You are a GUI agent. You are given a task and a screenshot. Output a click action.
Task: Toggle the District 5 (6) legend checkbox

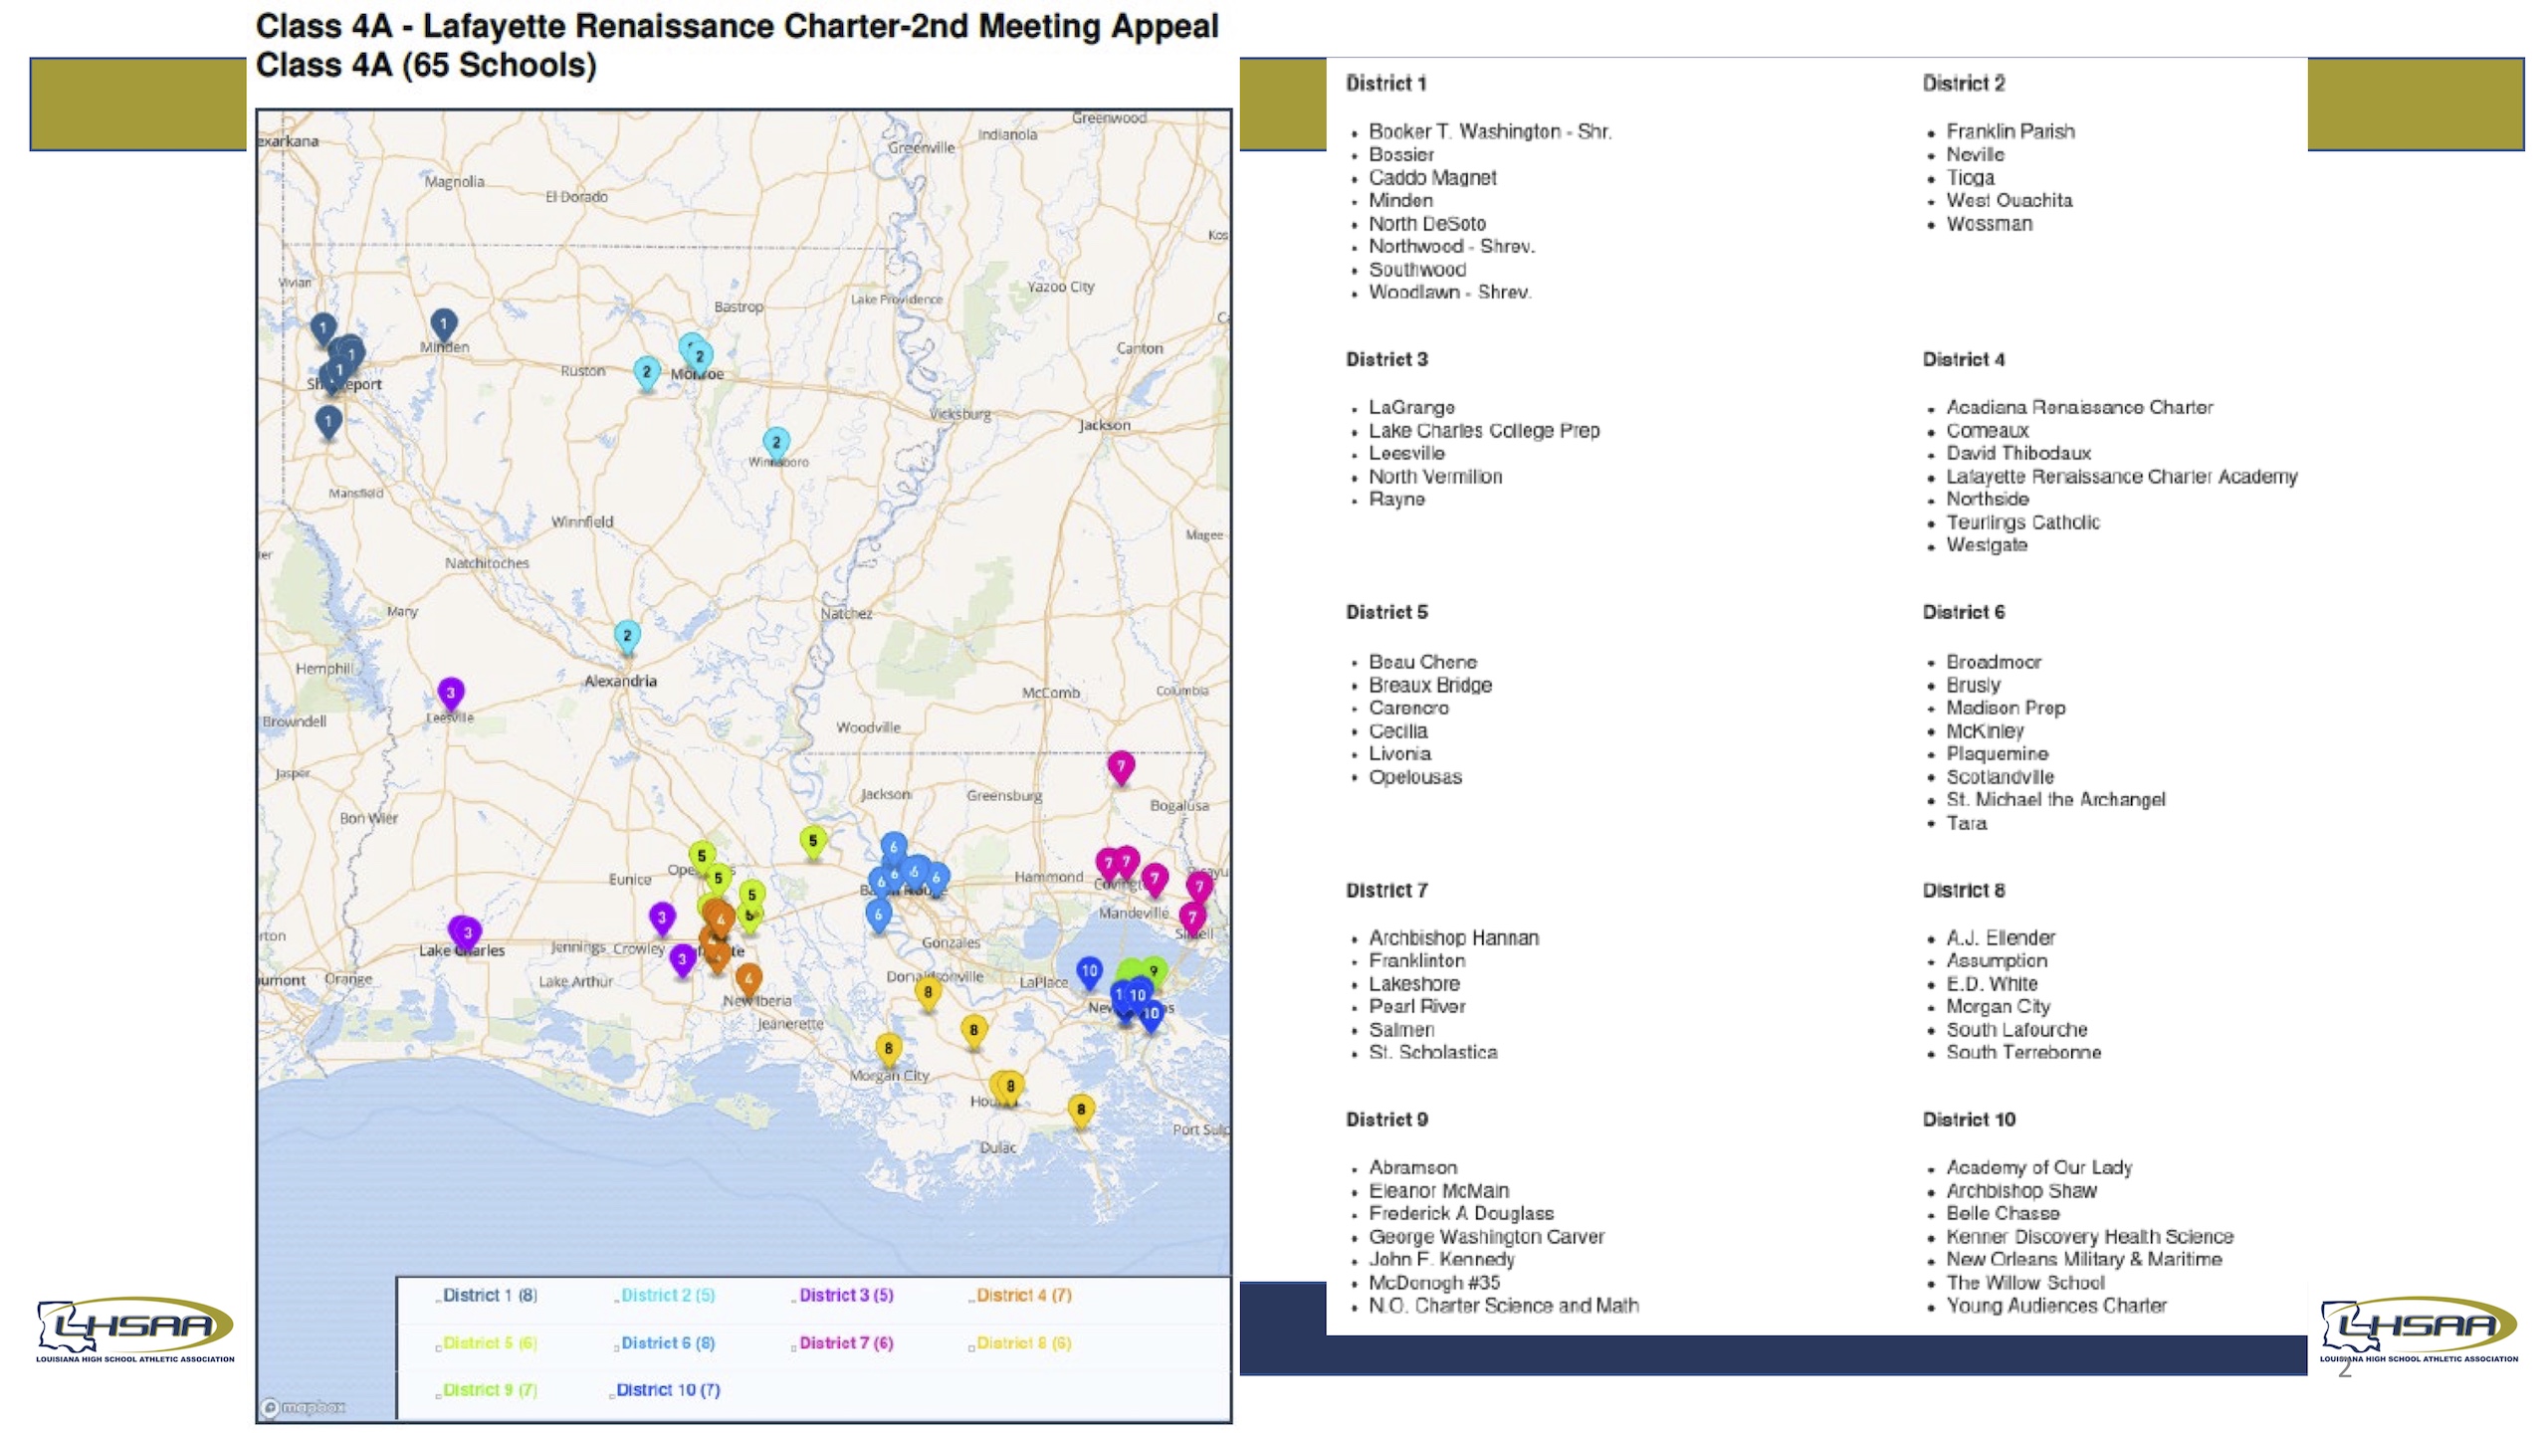pyautogui.click(x=438, y=1347)
